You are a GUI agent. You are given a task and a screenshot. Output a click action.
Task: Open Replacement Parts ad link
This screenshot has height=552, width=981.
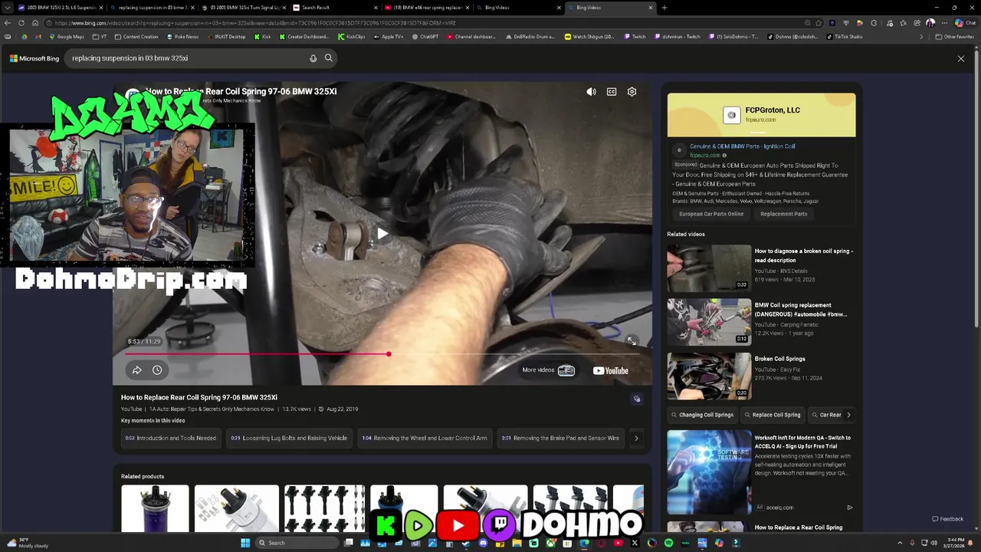point(783,214)
